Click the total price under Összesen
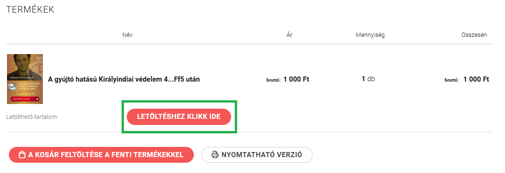 476,79
